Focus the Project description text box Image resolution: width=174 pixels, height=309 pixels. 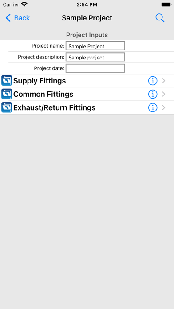click(95, 57)
